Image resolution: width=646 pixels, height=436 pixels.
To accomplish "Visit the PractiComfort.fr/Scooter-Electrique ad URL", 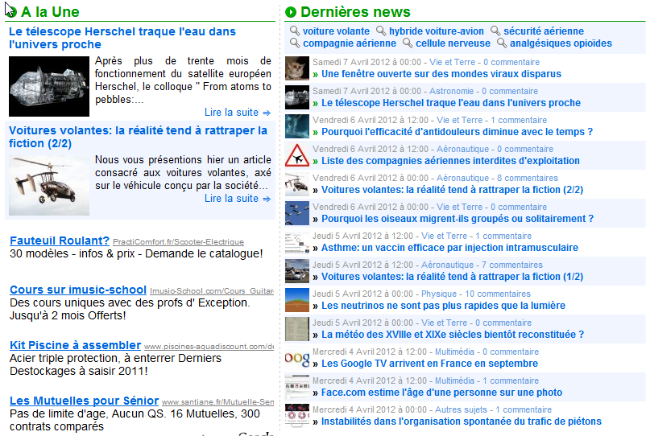I will coord(178,242).
